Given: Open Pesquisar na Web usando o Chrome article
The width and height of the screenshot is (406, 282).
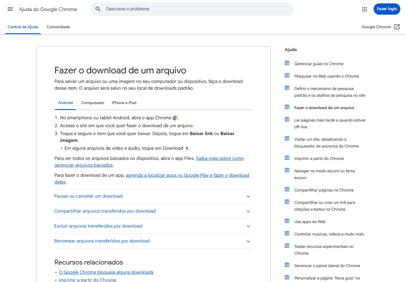Looking at the screenshot, I should click(326, 76).
